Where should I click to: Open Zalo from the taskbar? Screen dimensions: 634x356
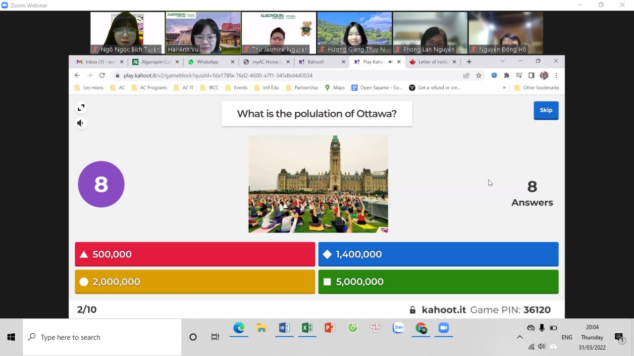398,328
